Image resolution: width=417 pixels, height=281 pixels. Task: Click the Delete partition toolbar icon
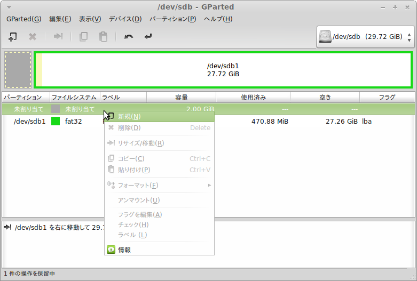(x=33, y=37)
